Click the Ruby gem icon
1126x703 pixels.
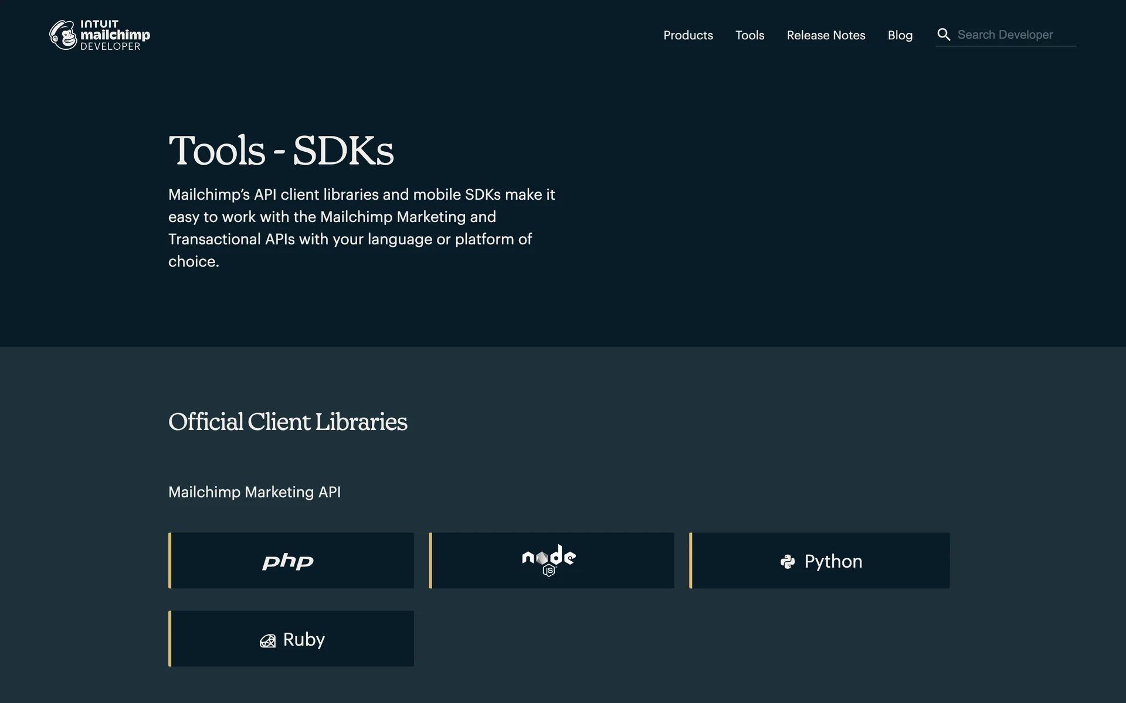click(x=267, y=641)
